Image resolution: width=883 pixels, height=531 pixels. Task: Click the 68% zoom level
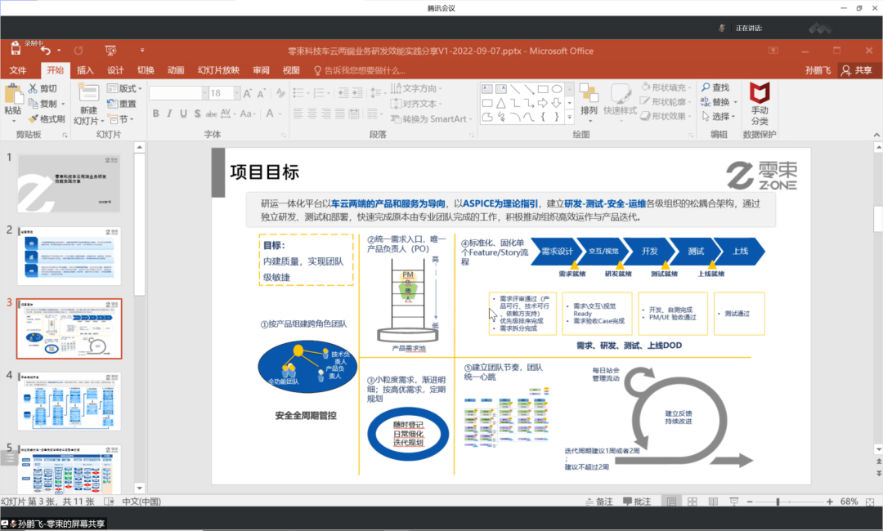(849, 502)
